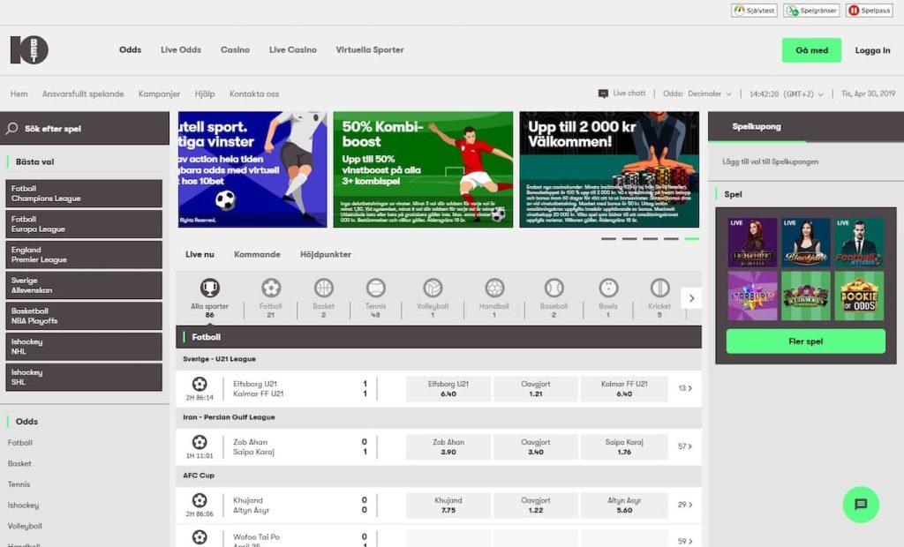The height and width of the screenshot is (547, 904).
Task: Select the Fotboll sport icon
Action: [x=270, y=288]
